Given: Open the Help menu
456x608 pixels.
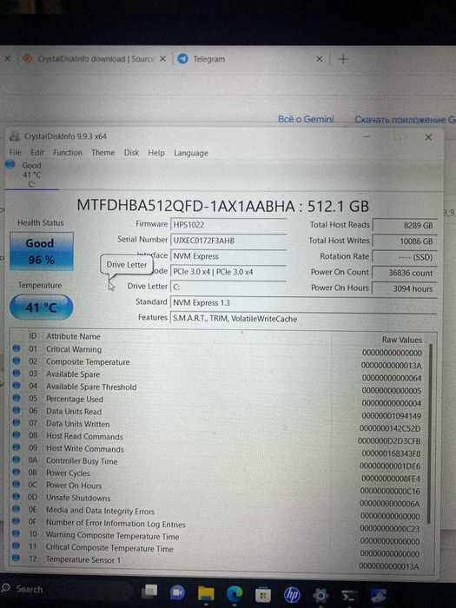Looking at the screenshot, I should (156, 153).
